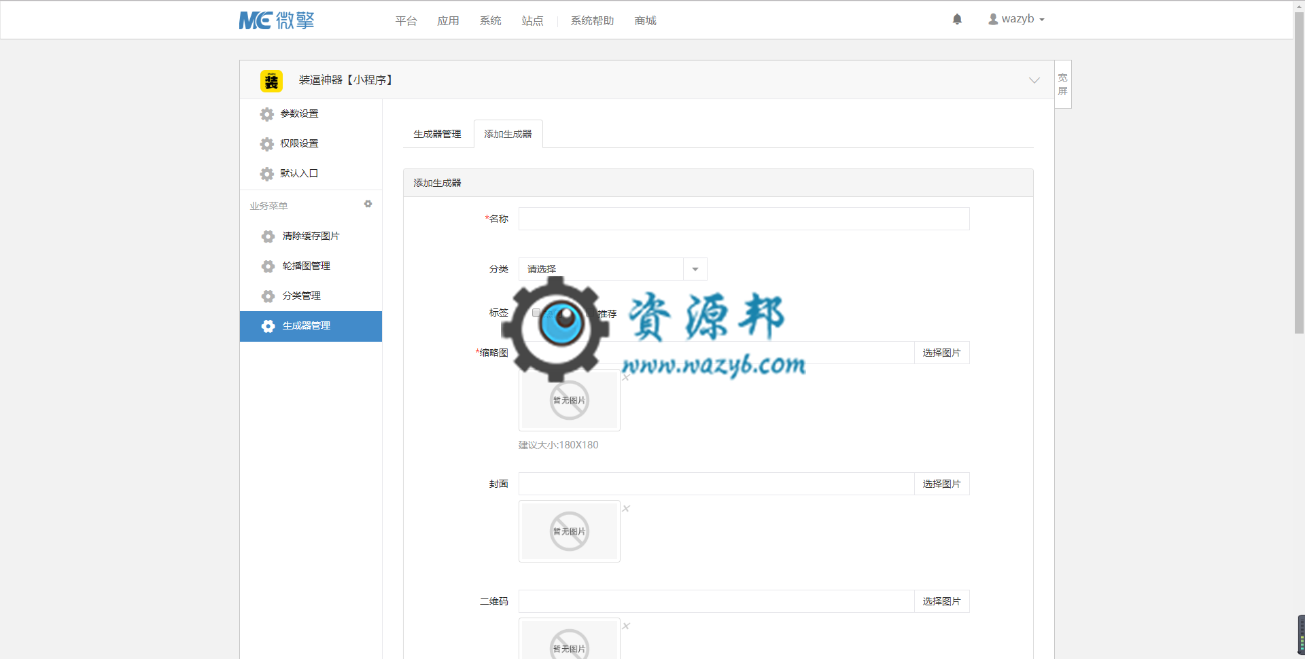Screen dimensions: 1305x659
Task: Click 选择图片 for 二维码
Action: (x=941, y=601)
